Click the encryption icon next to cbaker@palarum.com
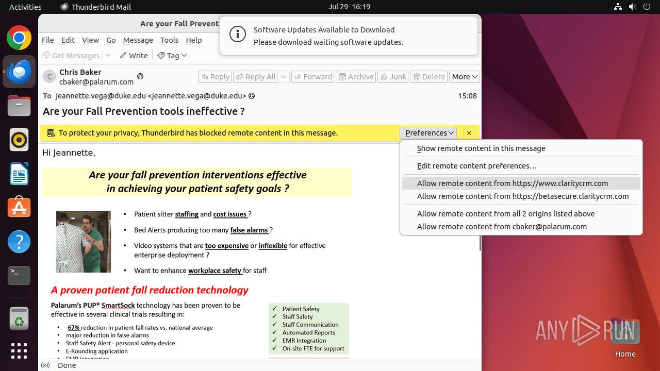 point(140,77)
